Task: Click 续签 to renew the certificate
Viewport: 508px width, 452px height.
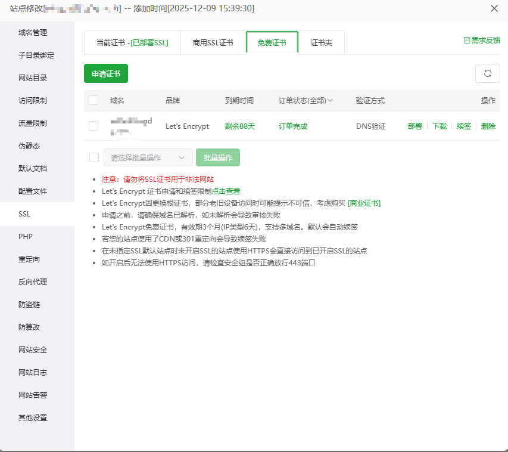Action: pos(463,126)
